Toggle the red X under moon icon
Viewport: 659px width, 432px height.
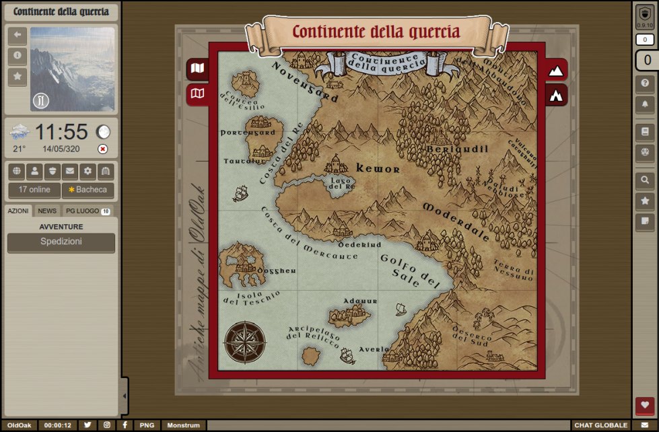(x=102, y=149)
